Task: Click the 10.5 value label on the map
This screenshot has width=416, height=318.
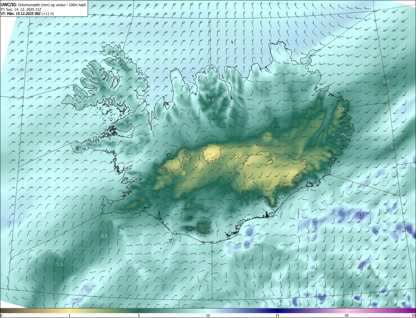Action: click(122, 29)
